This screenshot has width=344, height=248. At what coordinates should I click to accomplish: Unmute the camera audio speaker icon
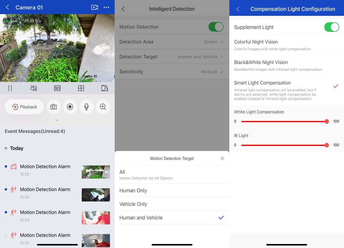(x=34, y=88)
